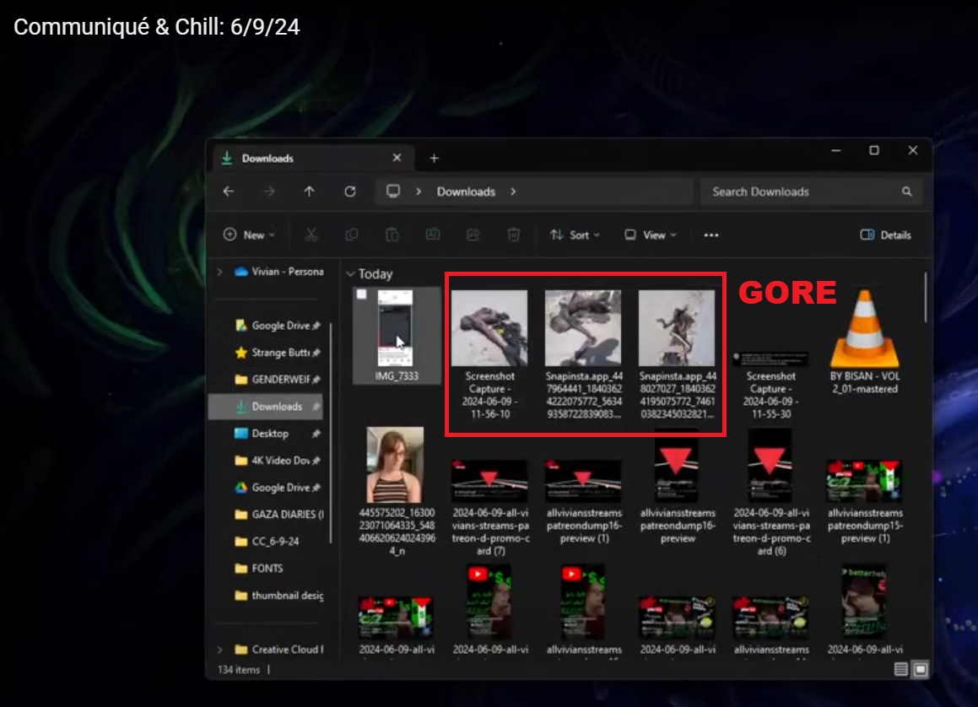The image size is (978, 707).
Task: Click the New button in toolbar
Action: tap(249, 235)
